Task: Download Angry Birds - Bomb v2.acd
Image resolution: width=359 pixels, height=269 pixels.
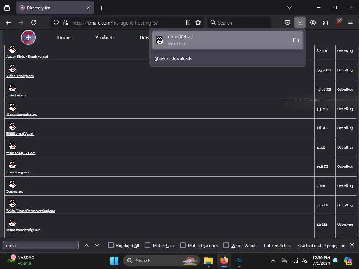Action: click(x=27, y=57)
